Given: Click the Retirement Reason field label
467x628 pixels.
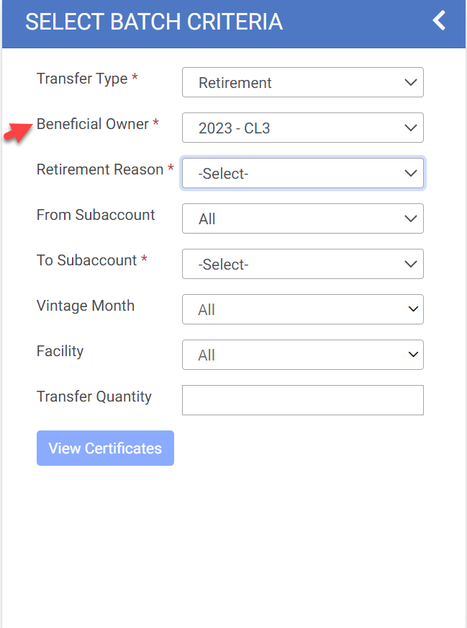Looking at the screenshot, I should [x=100, y=169].
